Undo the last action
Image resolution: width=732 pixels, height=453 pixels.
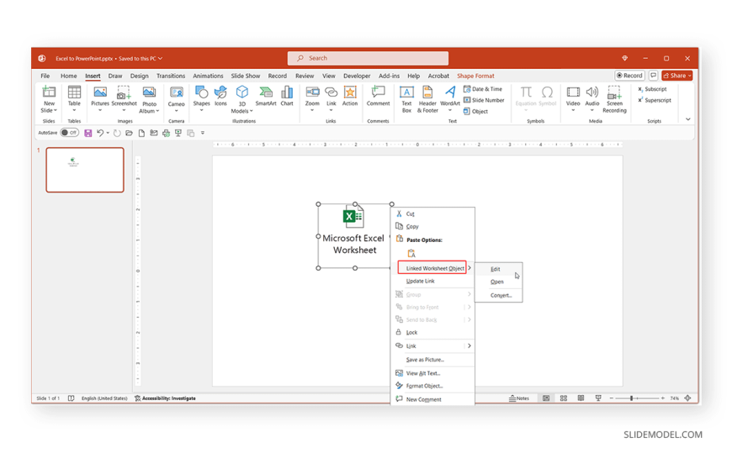100,133
